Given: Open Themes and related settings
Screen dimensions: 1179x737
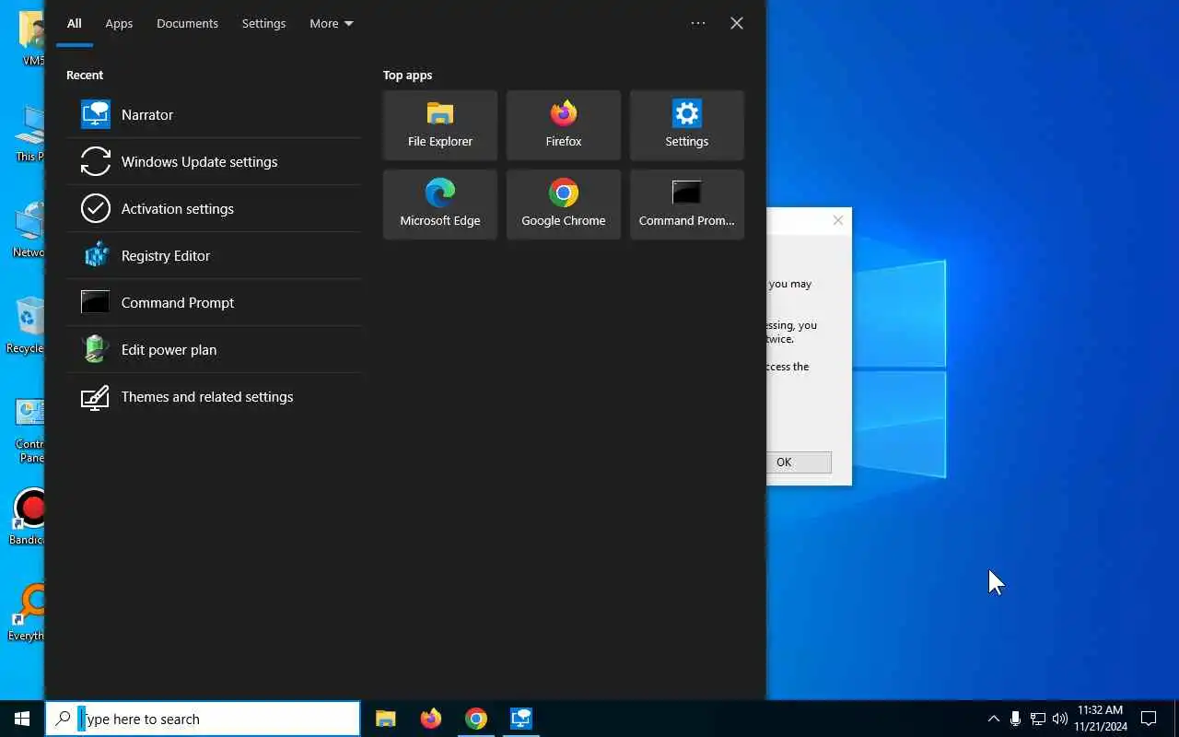Looking at the screenshot, I should (213, 396).
